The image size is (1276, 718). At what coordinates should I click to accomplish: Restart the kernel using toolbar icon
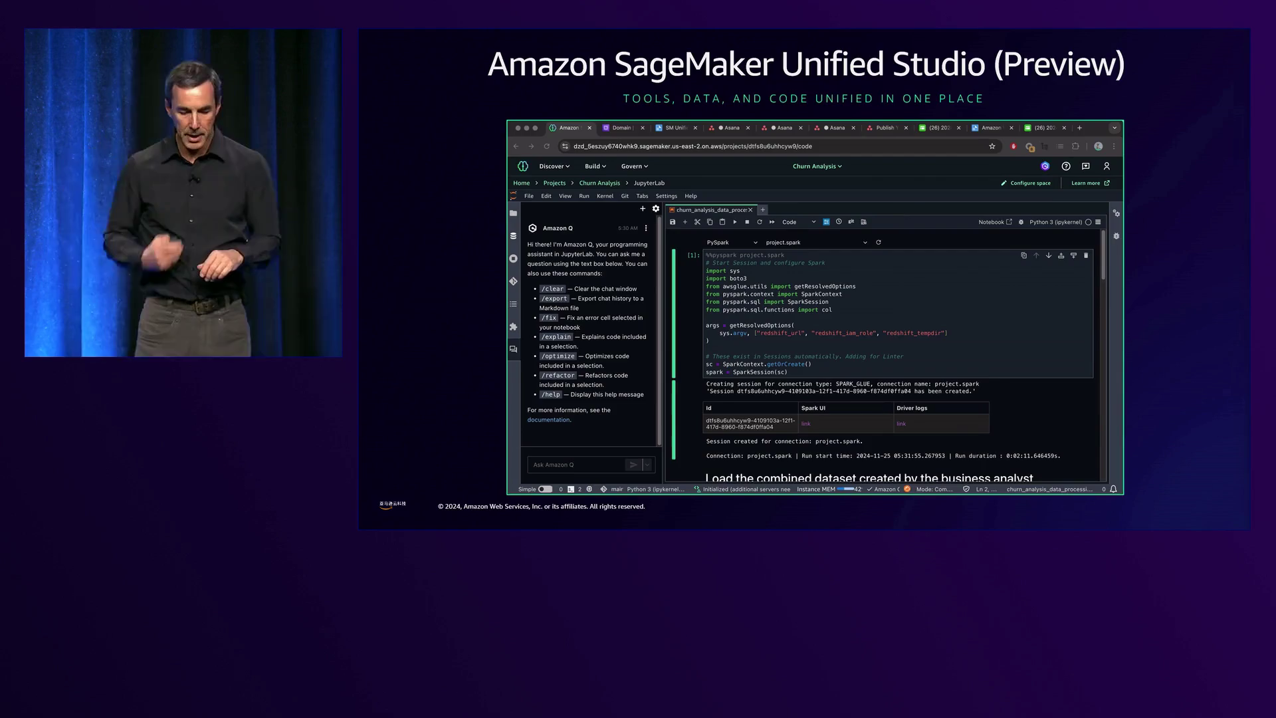tap(760, 222)
